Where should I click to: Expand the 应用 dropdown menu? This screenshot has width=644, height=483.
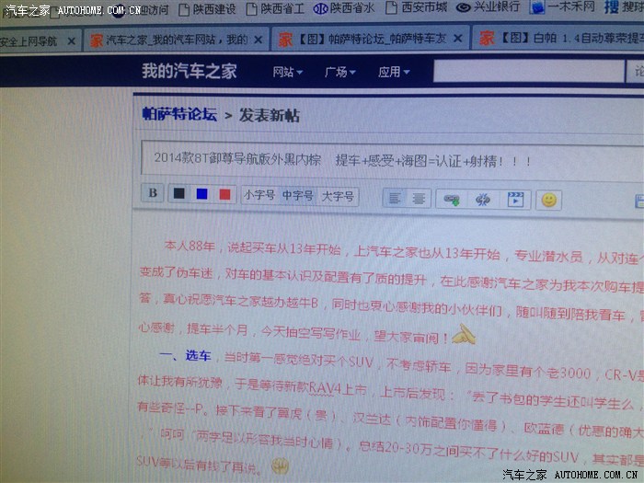tap(394, 72)
